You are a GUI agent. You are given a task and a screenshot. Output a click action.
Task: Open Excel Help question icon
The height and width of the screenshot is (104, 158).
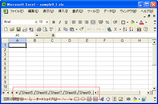tap(145, 29)
